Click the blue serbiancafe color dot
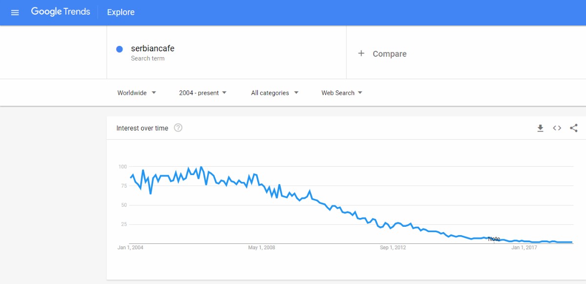Image resolution: width=586 pixels, height=284 pixels. point(119,49)
